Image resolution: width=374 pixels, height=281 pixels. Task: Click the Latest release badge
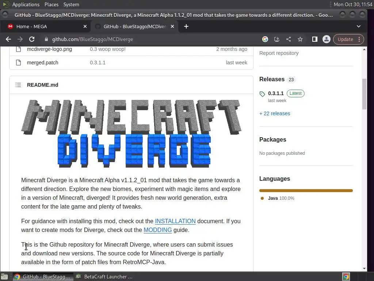(295, 93)
